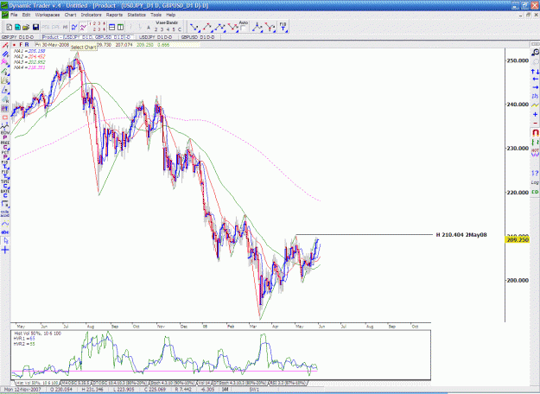Click the Product USDJPY GBPUSD title field
Viewport: 540px width, 394px height.
click(x=88, y=37)
